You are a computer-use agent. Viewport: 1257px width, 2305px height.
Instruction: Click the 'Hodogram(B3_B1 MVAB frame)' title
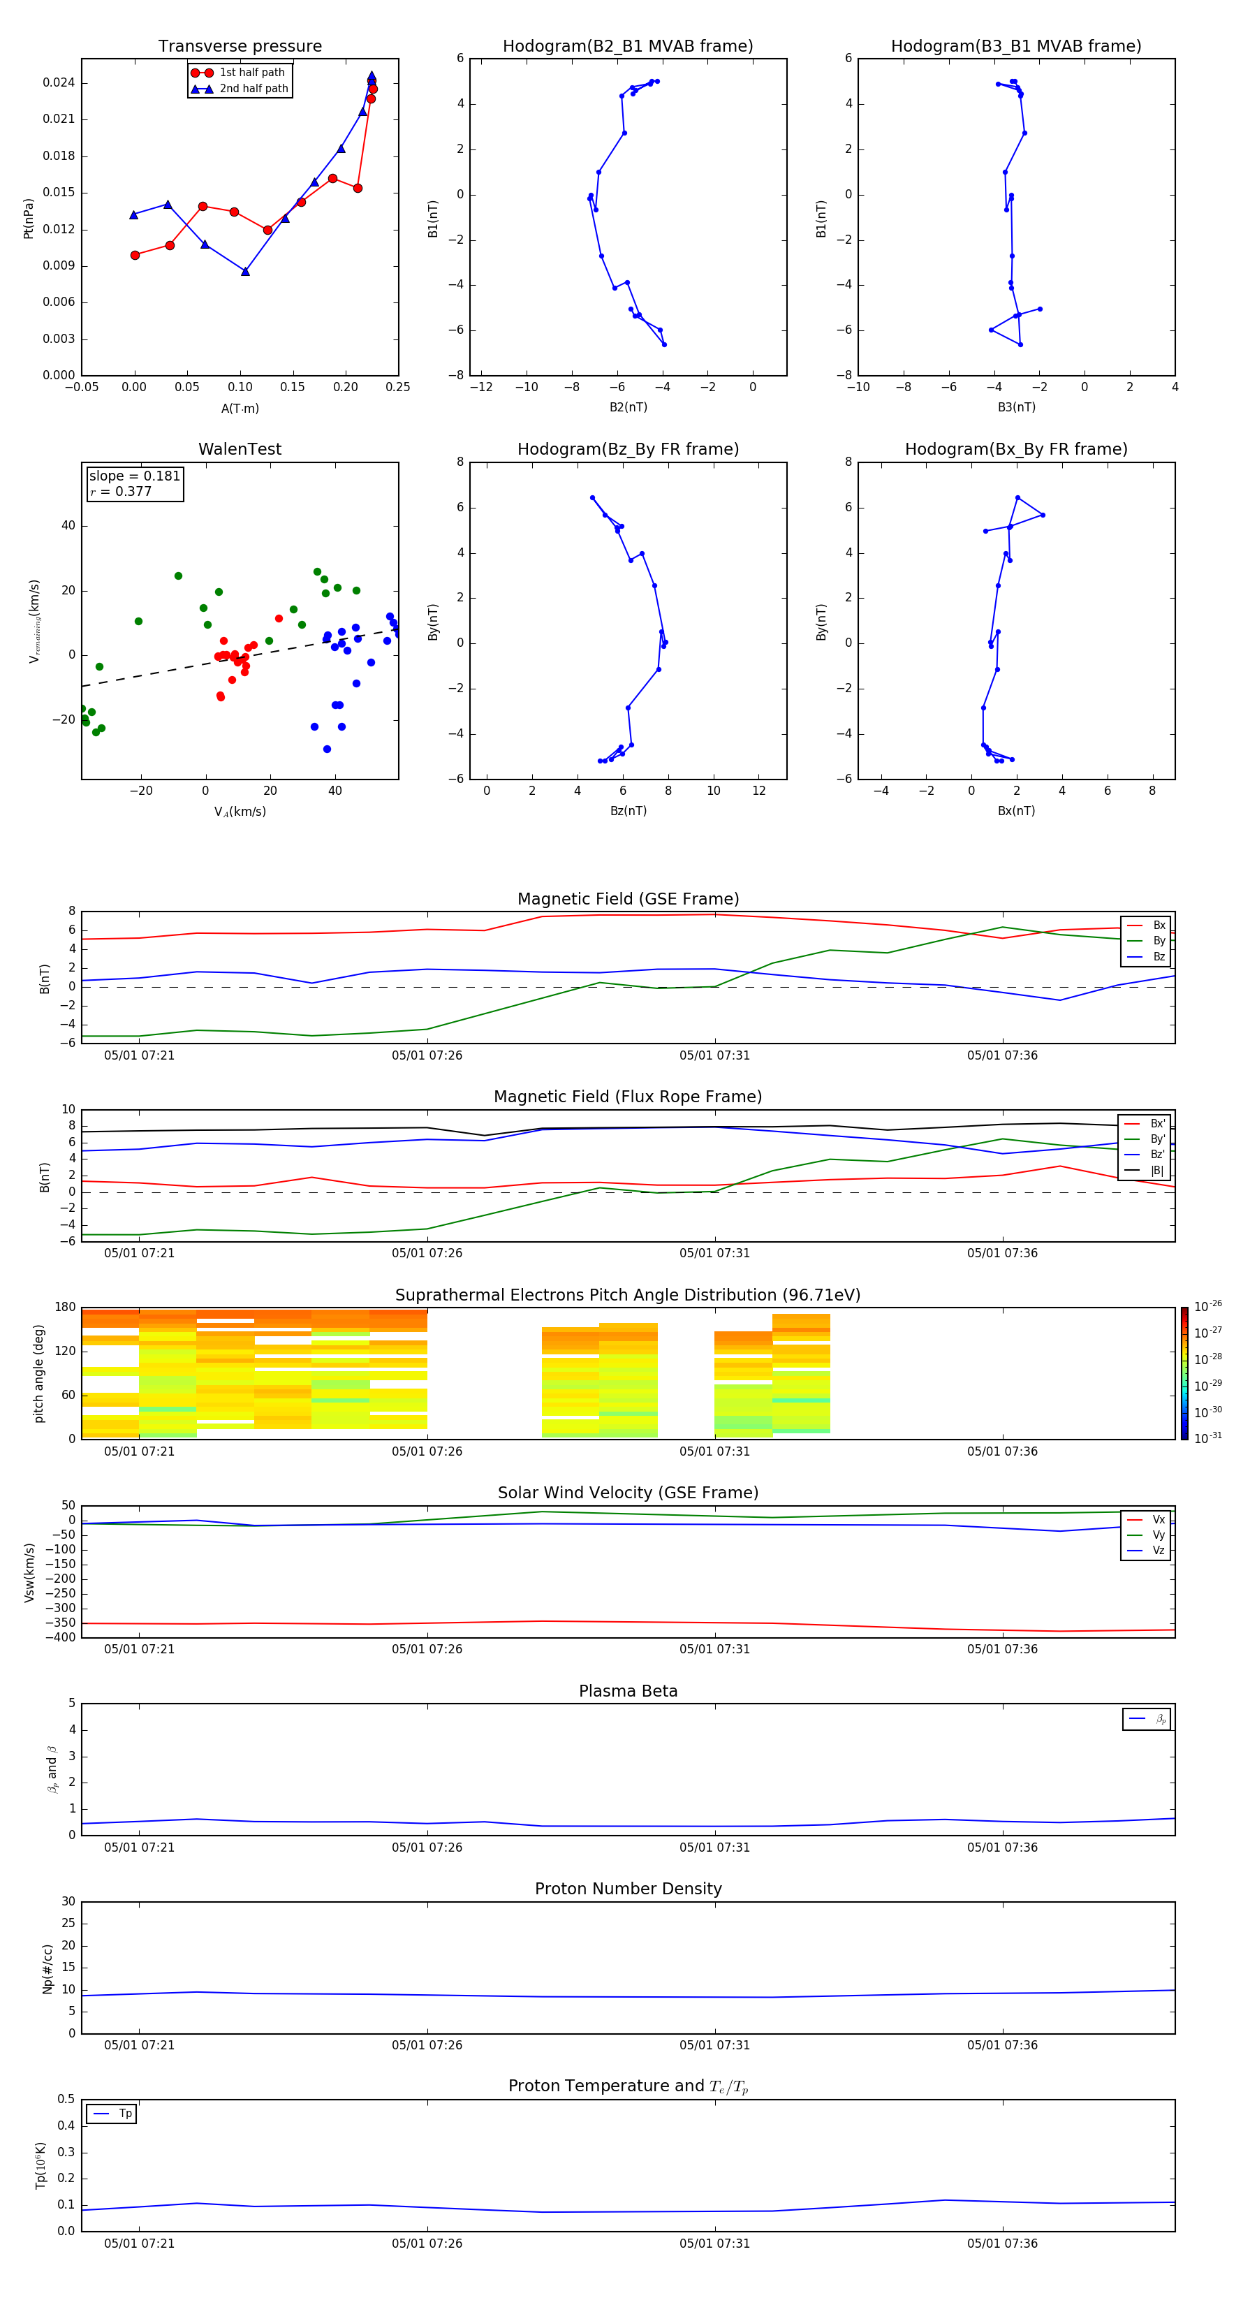pos(1016,47)
